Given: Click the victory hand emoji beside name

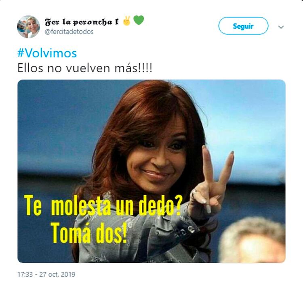Looking at the screenshot, I should [127, 21].
